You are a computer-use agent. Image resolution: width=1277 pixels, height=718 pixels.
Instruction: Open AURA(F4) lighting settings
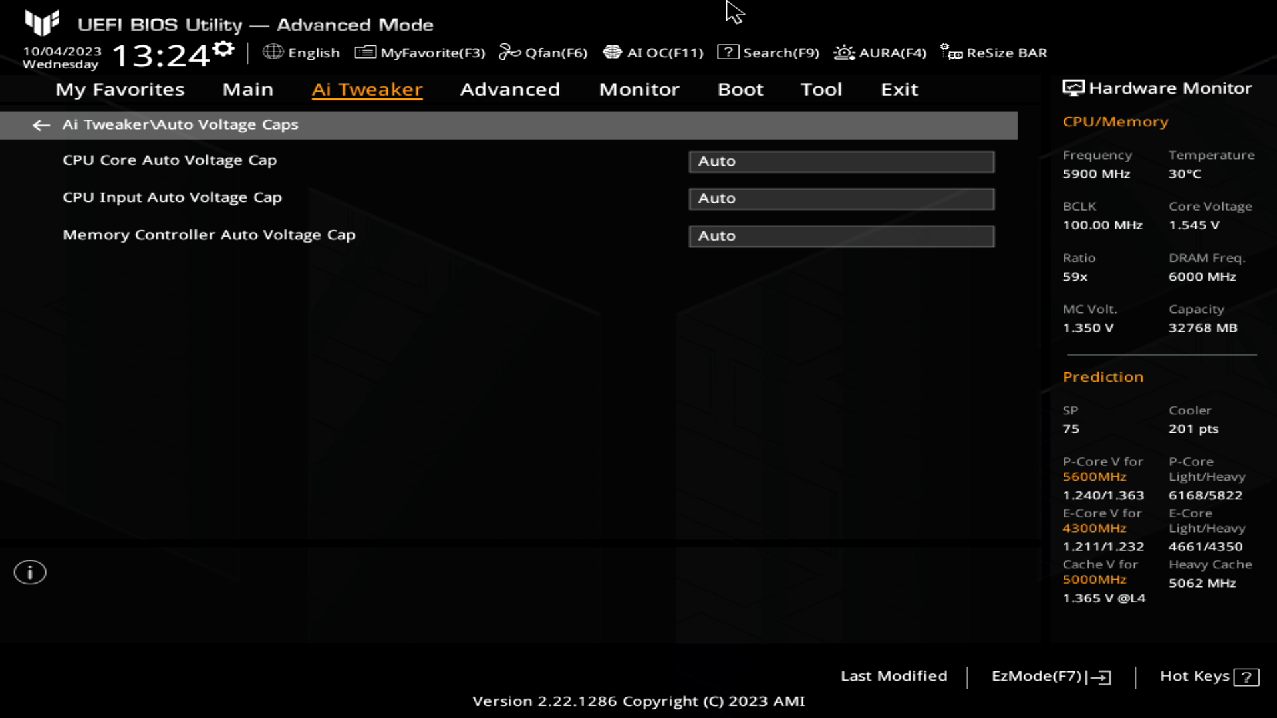(x=879, y=53)
